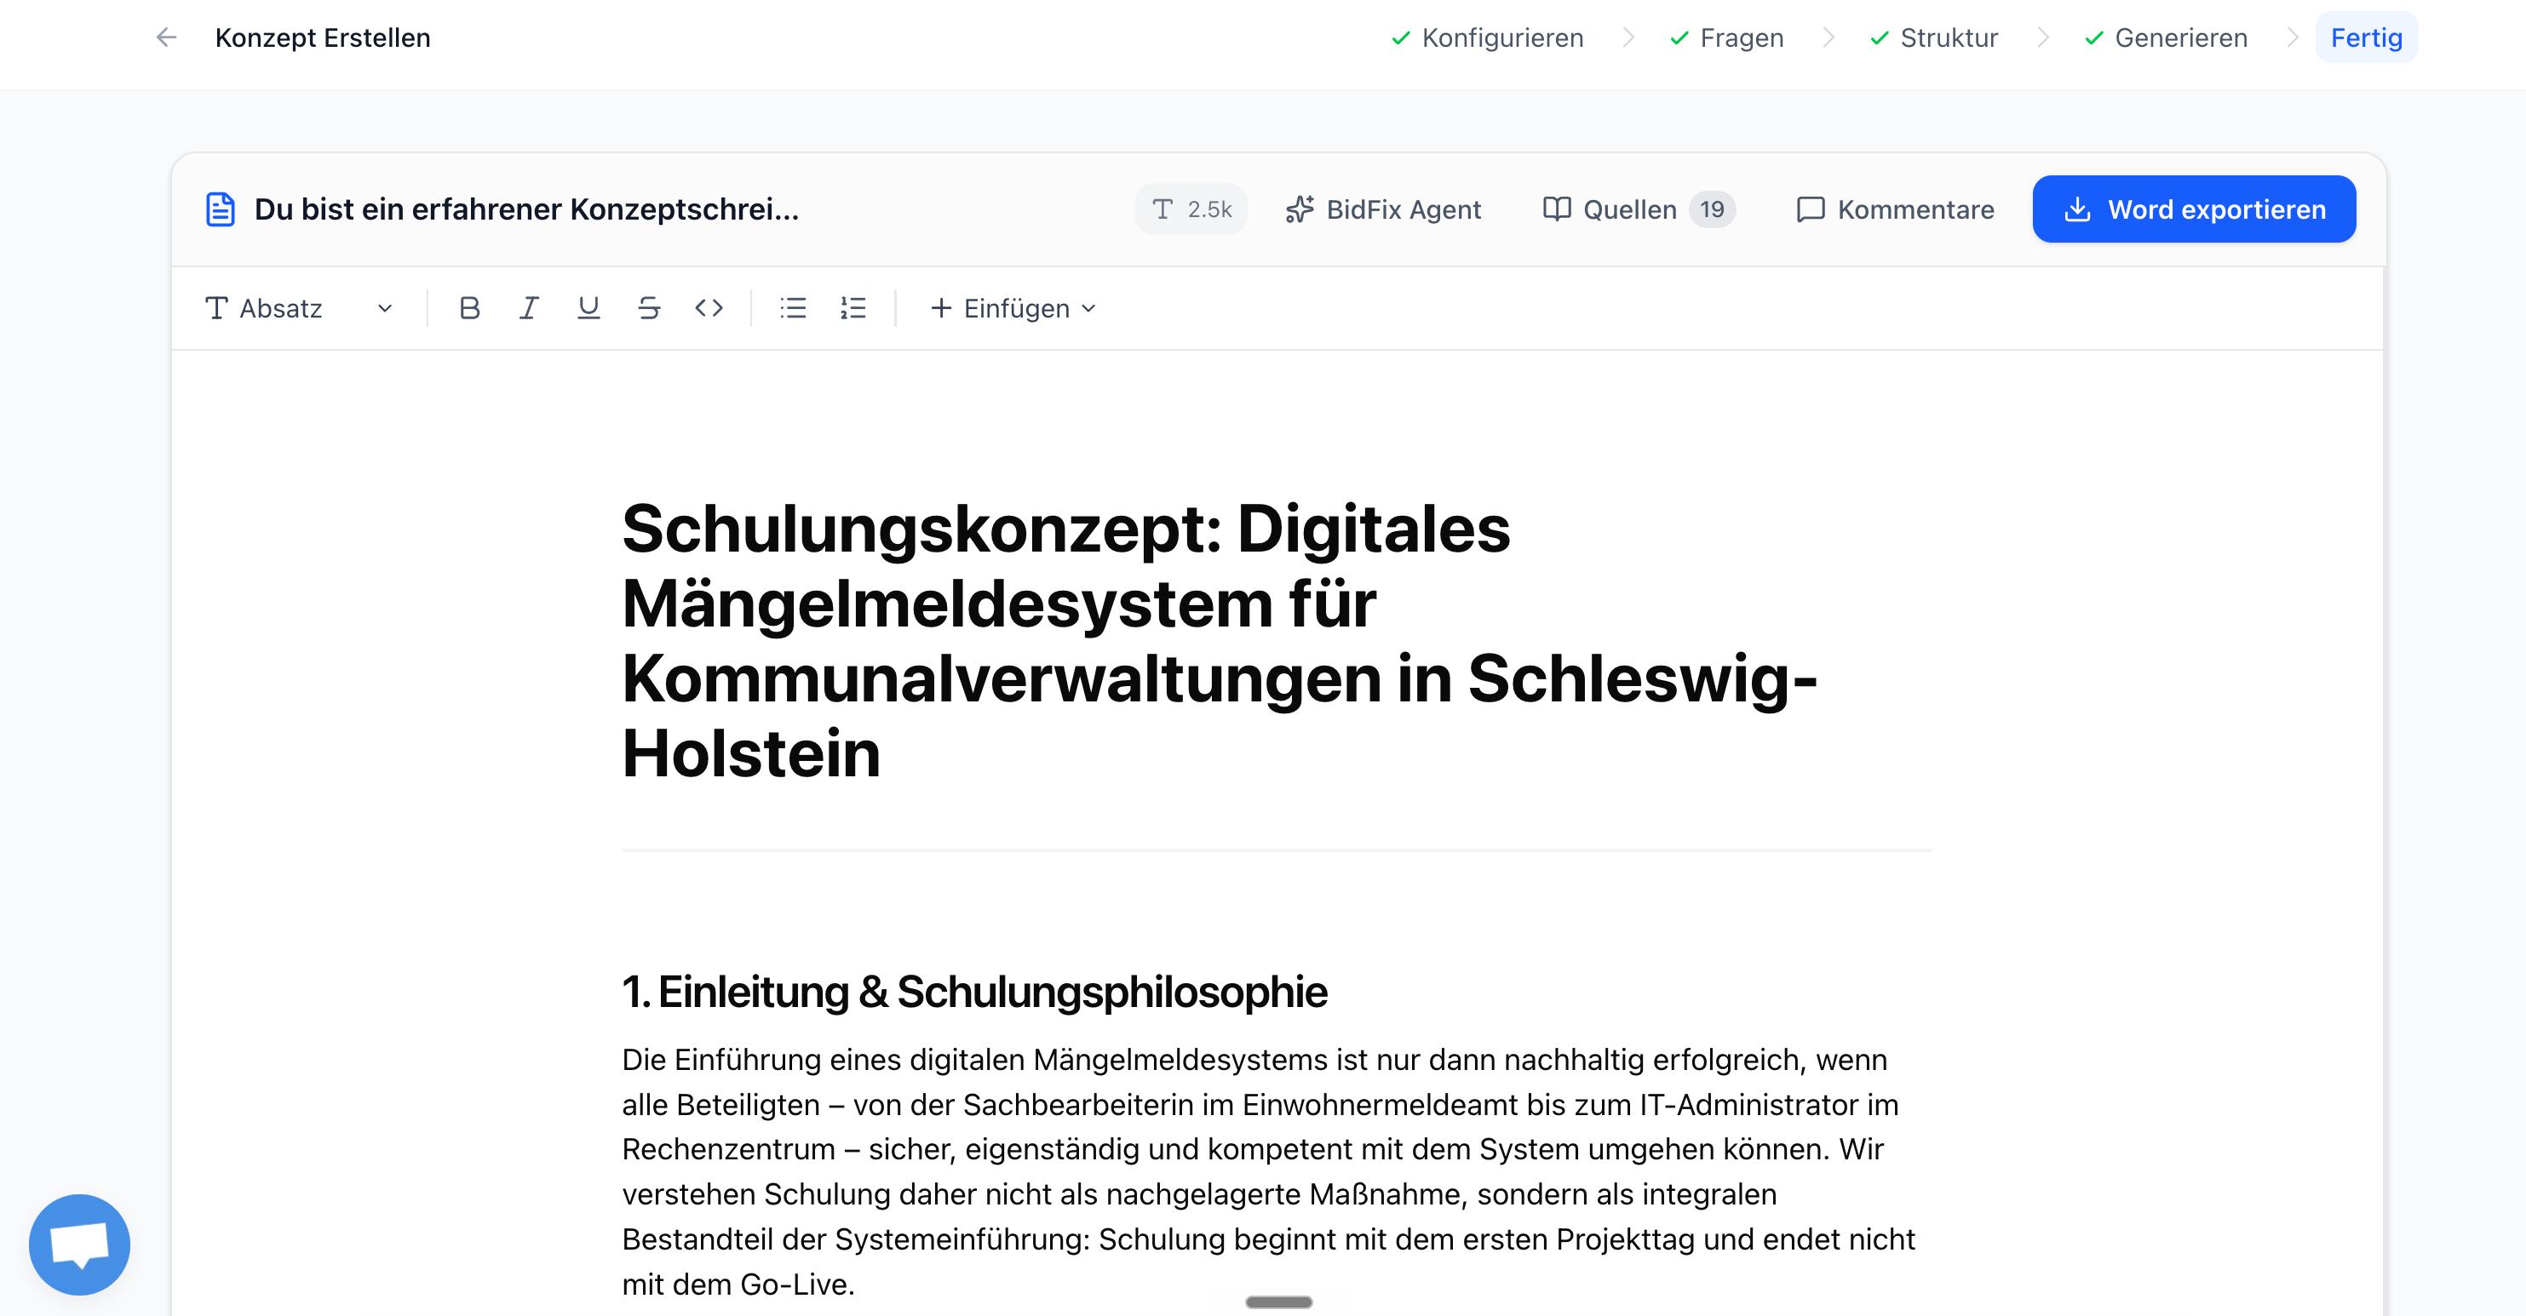Image resolution: width=2526 pixels, height=1316 pixels.
Task: Insert a numbered list
Action: pos(853,307)
